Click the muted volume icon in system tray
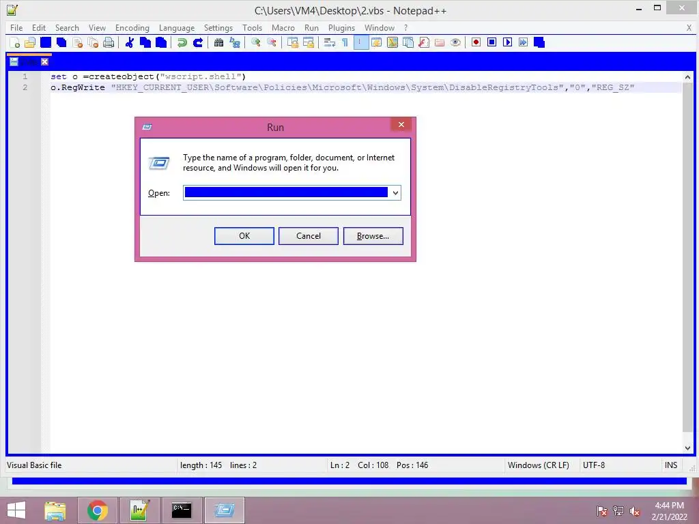Screen dimensions: 699x524 point(634,511)
